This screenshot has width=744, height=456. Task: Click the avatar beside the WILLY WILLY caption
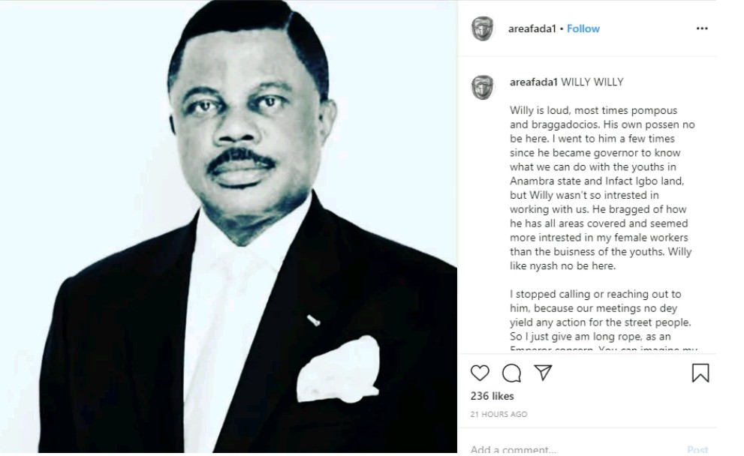(x=483, y=87)
